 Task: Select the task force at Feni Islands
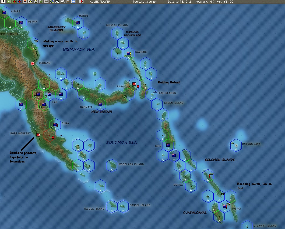coord(155,93)
